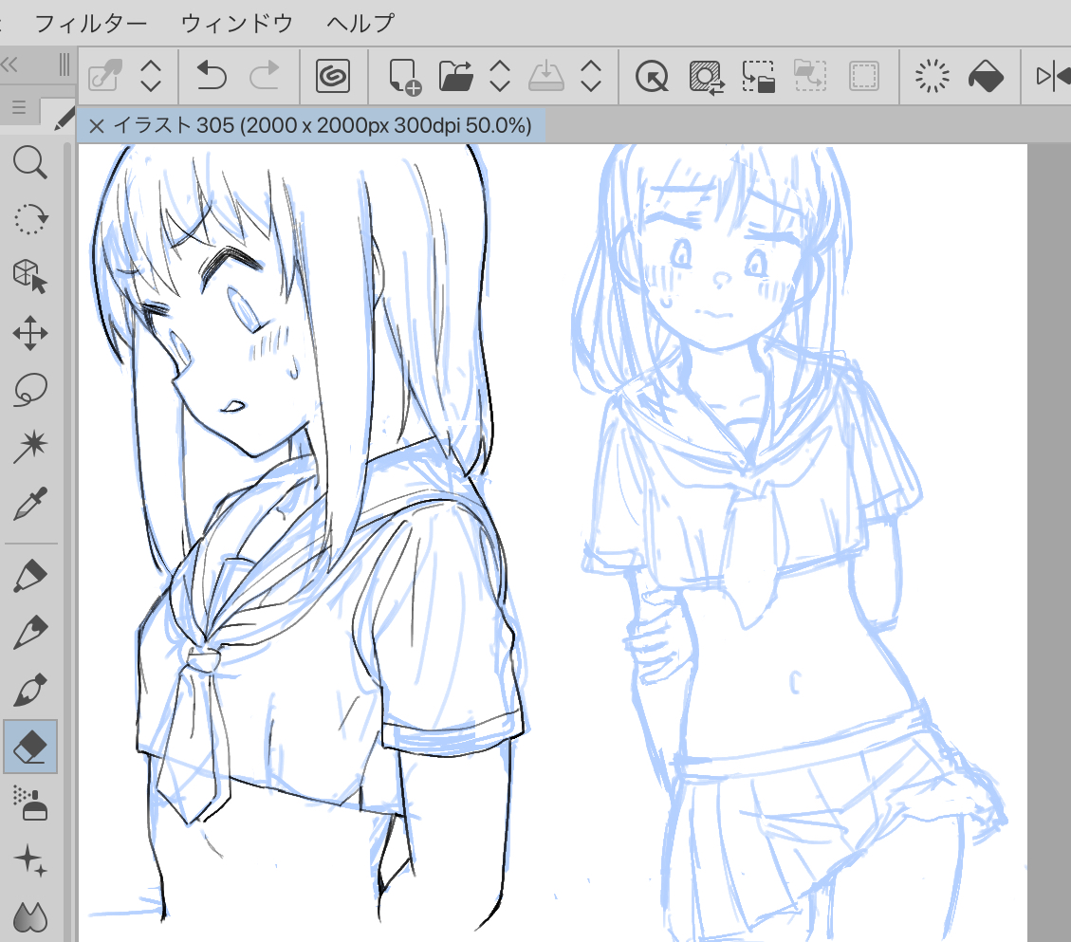Select the Brush tool
Screen dimensions: 1071x942
click(30, 690)
